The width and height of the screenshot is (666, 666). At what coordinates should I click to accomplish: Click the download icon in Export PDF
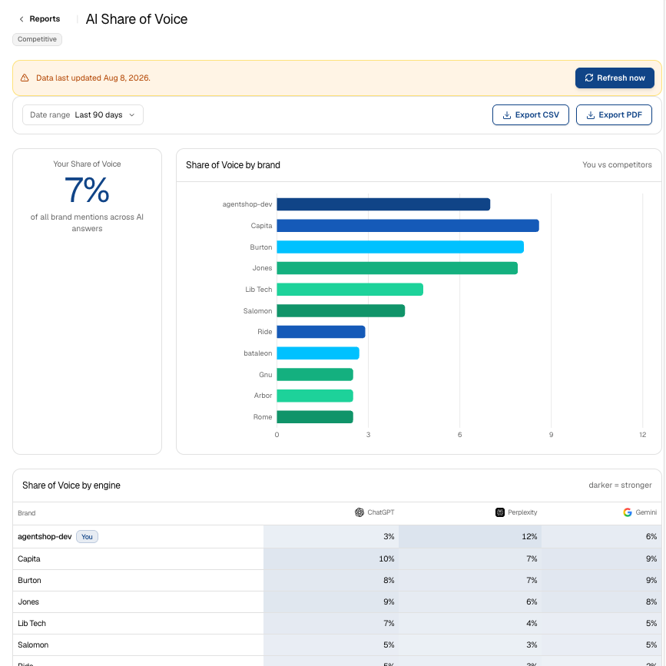click(x=591, y=115)
